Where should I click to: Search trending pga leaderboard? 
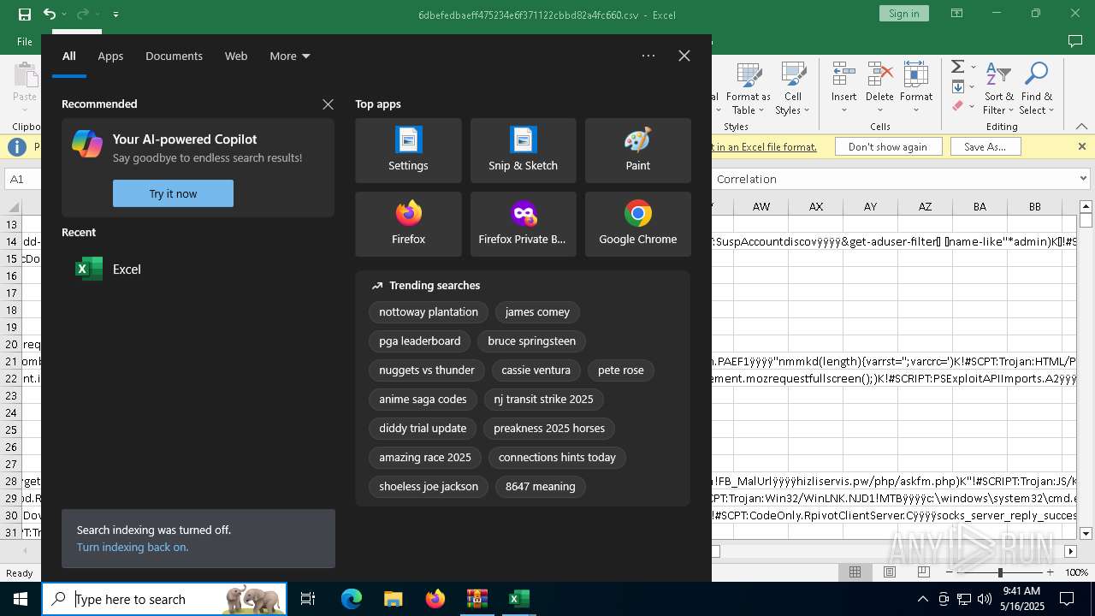click(x=420, y=341)
